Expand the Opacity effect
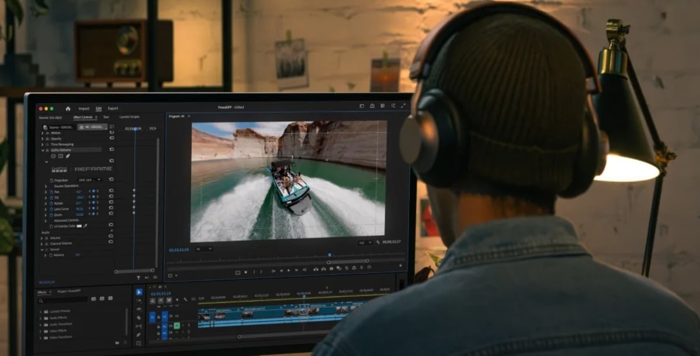 point(43,139)
